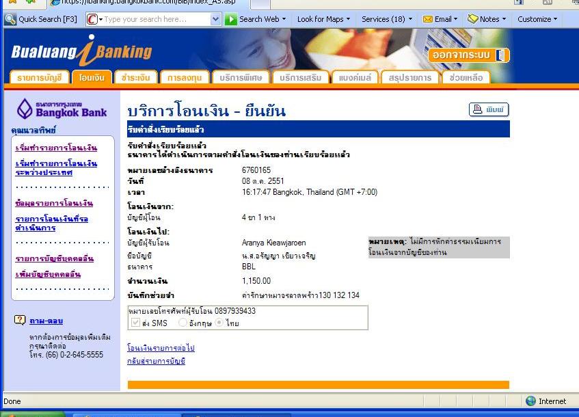Expand the Services (18) dropdown

click(x=410, y=19)
